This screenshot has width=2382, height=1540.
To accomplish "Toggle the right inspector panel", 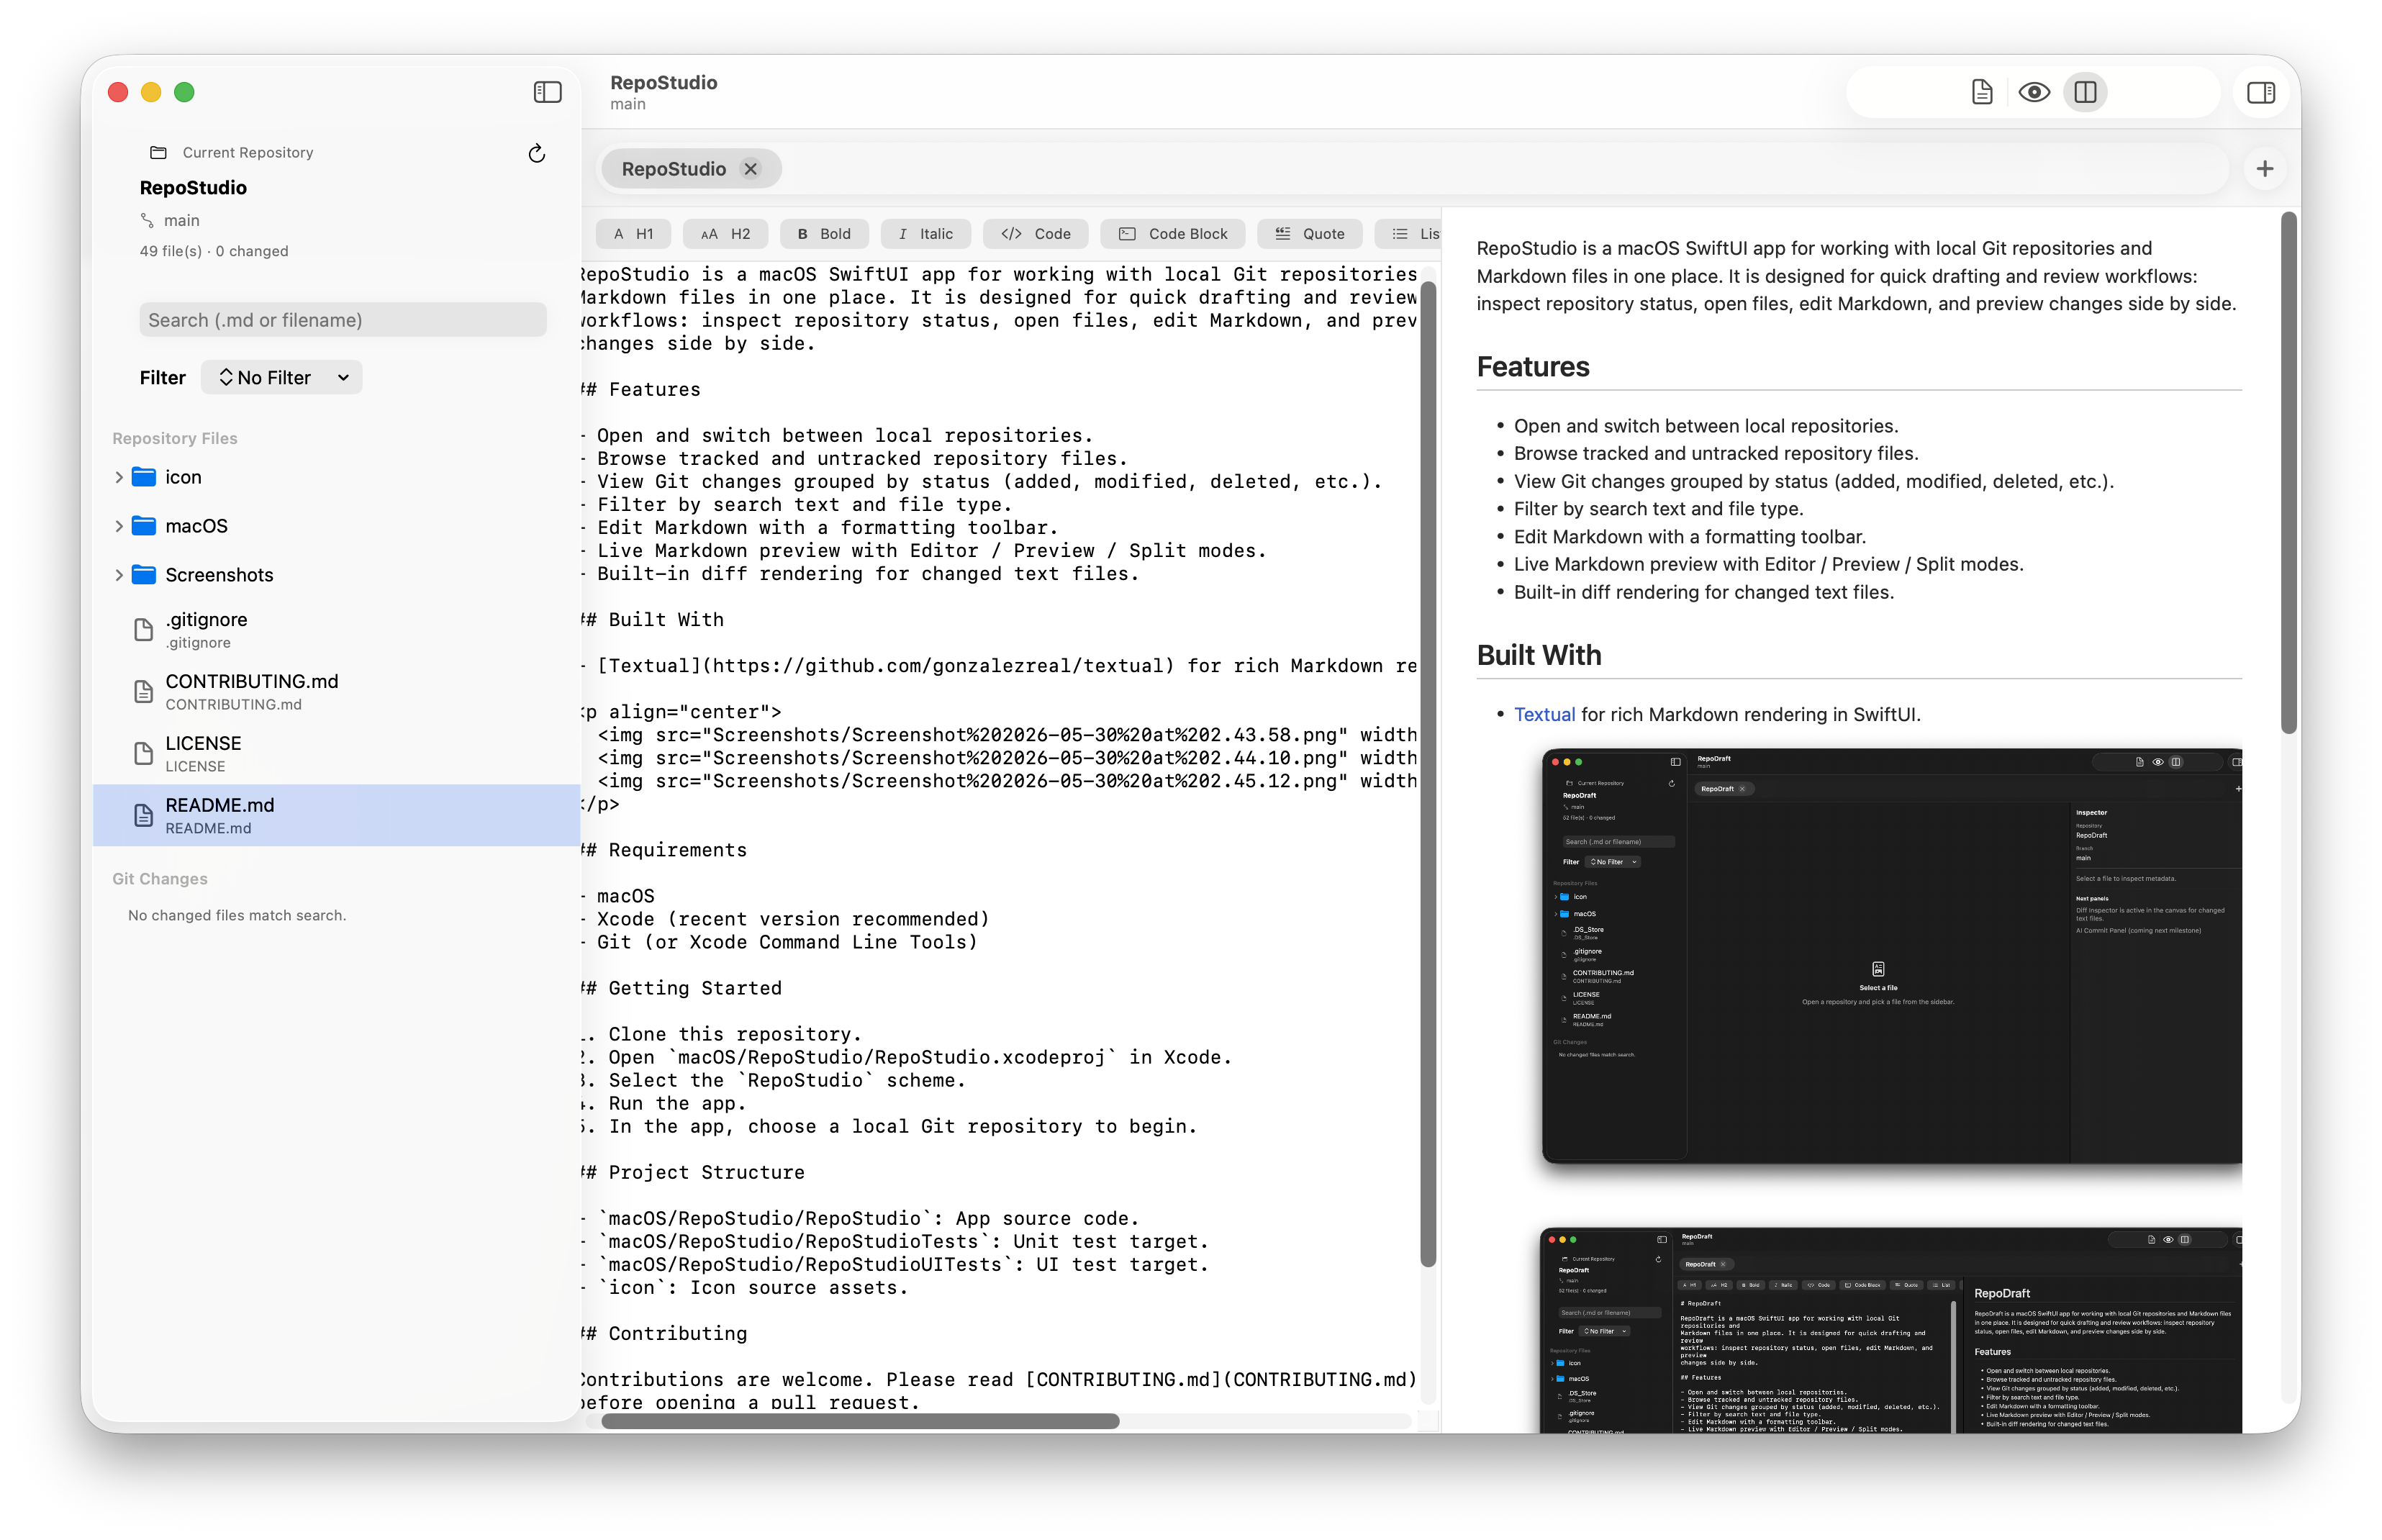I will tap(2260, 92).
